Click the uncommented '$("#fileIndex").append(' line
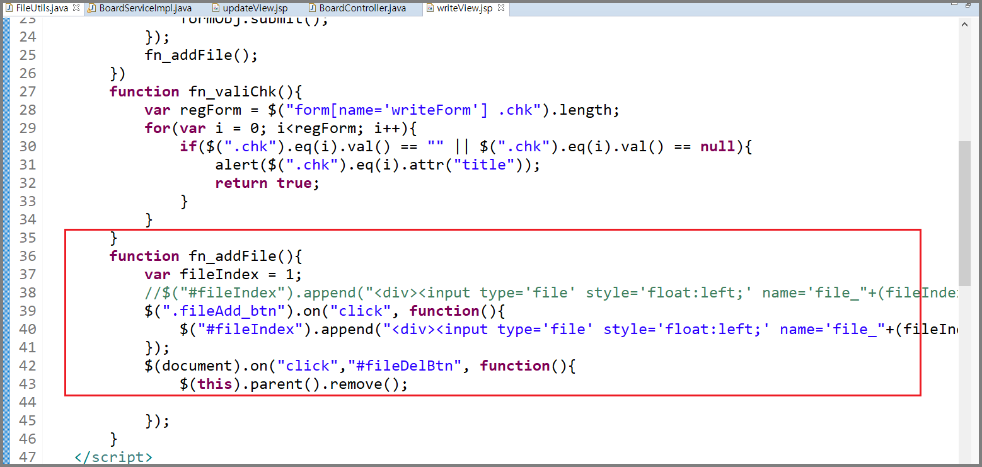This screenshot has height=467, width=982. pos(569,329)
